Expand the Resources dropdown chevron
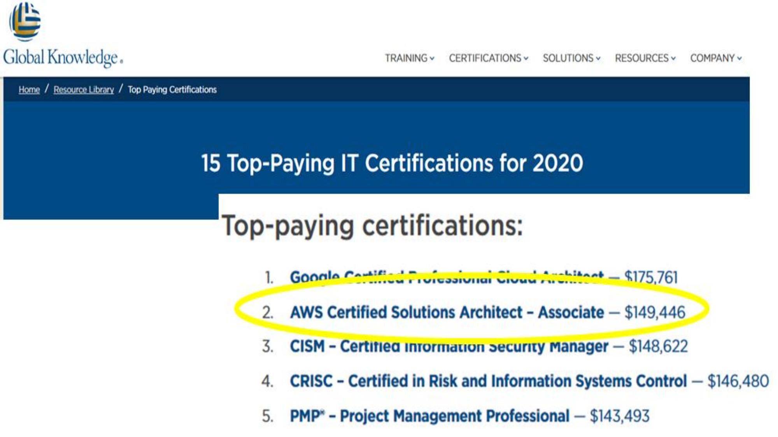Screen dimensions: 778x437 pos(673,59)
